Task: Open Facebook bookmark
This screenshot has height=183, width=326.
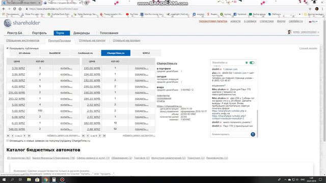Action: click(x=240, y=14)
